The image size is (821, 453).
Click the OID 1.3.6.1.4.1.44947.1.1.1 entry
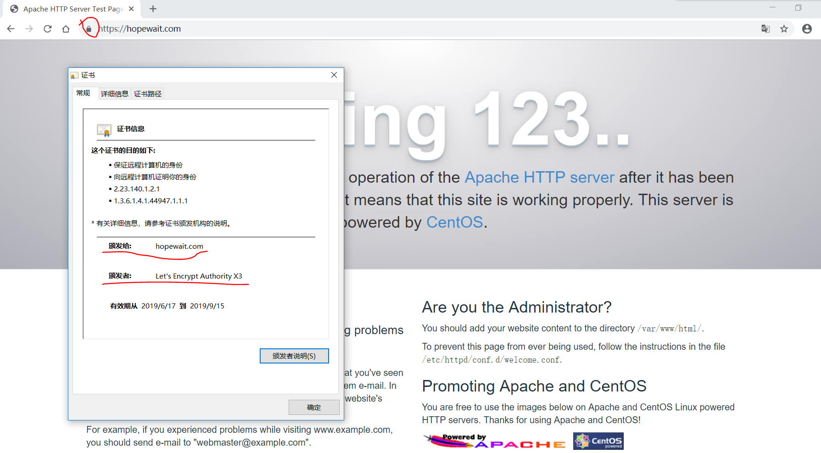pos(151,201)
